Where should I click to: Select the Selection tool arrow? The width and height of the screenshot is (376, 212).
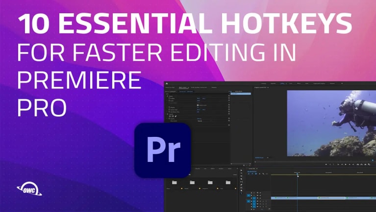[241, 170]
